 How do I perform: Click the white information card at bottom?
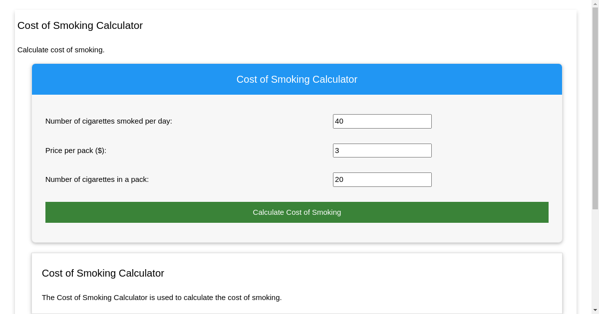pos(449,274)
